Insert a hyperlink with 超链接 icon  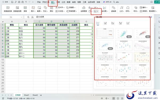tap(114, 9)
